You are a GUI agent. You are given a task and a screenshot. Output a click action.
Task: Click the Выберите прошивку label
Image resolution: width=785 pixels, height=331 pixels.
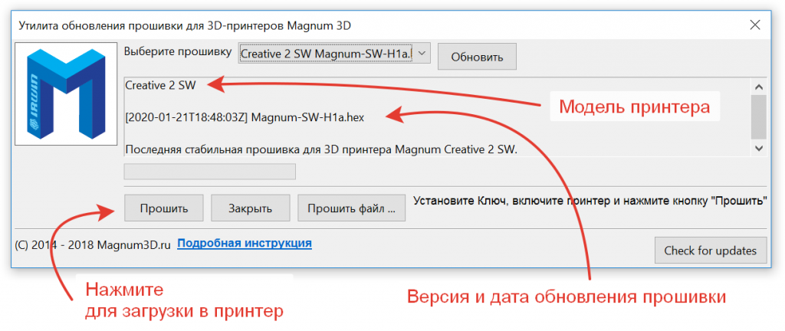tap(178, 52)
